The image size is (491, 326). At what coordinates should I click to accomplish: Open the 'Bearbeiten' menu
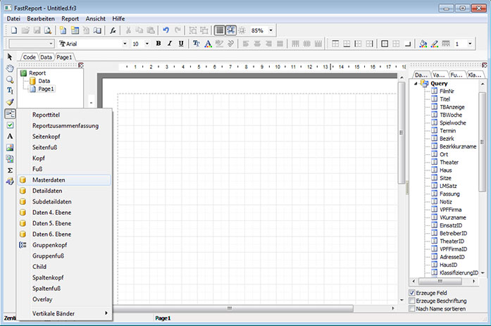(41, 18)
